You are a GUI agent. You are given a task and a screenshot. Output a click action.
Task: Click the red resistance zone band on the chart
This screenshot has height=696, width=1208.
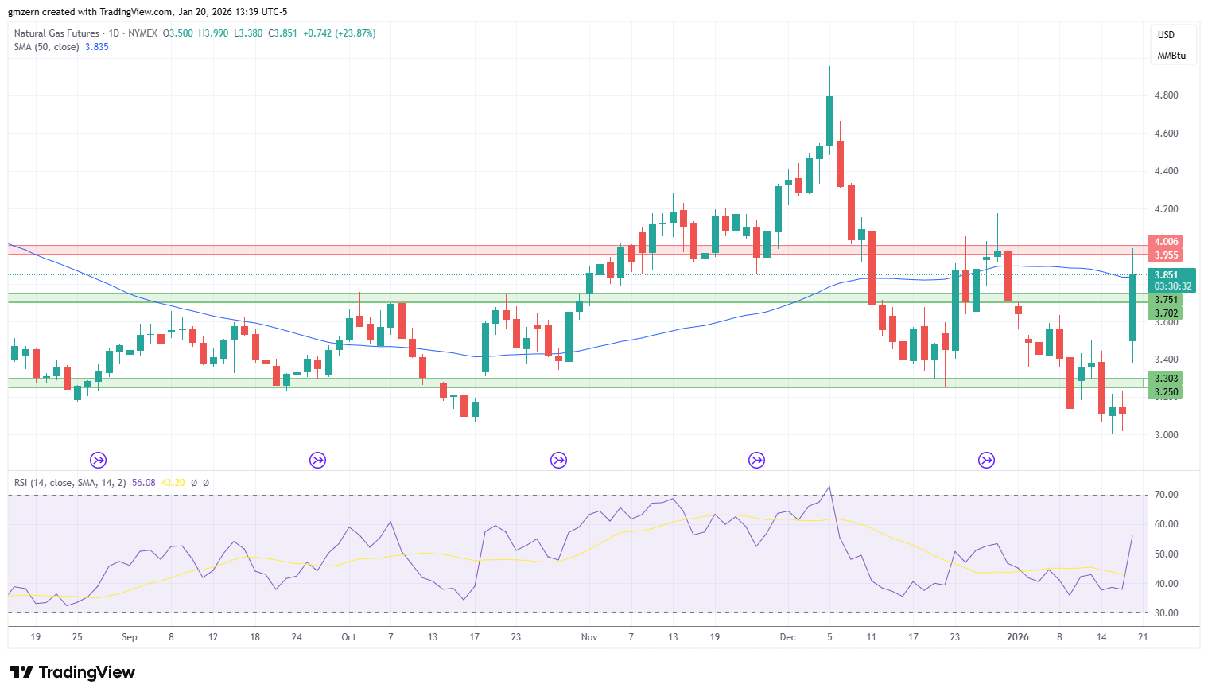tap(577, 251)
